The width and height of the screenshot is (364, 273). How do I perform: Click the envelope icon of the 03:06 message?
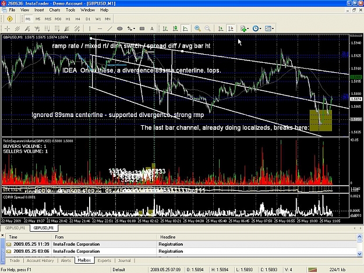pos(9,251)
